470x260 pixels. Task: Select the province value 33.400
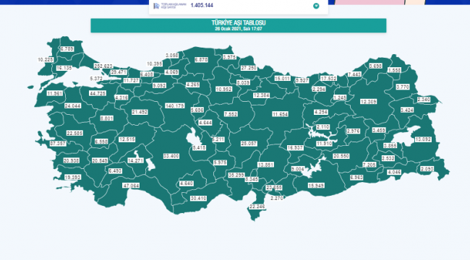point(171,156)
